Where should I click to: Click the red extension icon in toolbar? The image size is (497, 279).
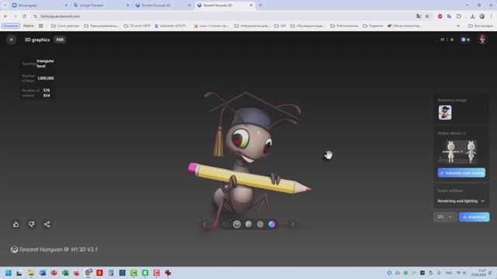click(x=440, y=16)
